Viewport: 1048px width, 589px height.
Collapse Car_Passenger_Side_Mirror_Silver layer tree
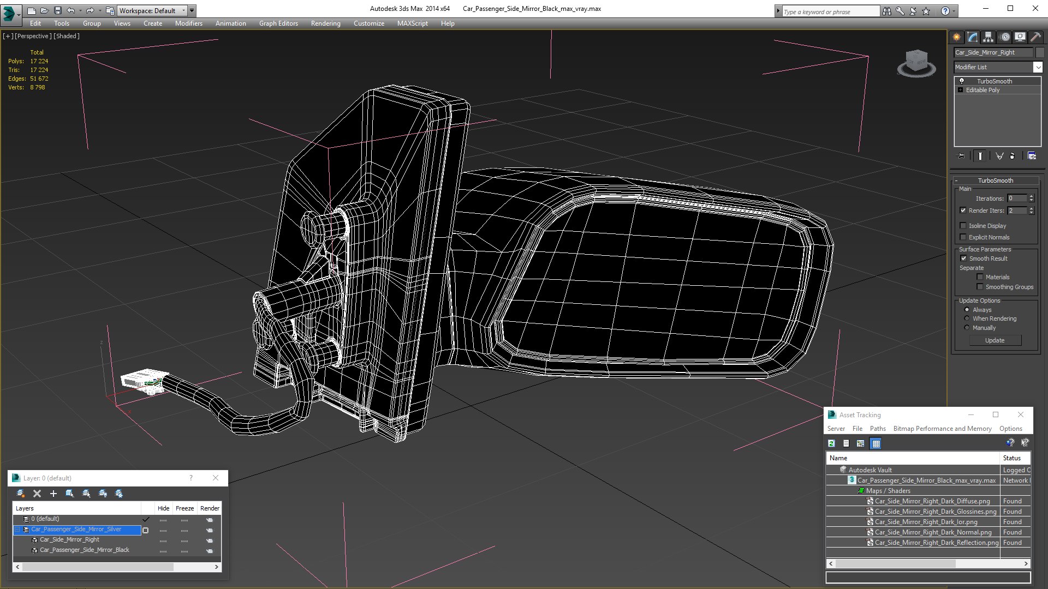point(17,530)
